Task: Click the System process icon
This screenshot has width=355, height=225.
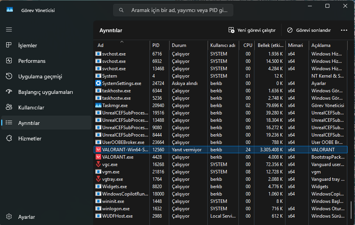Action: (98, 76)
